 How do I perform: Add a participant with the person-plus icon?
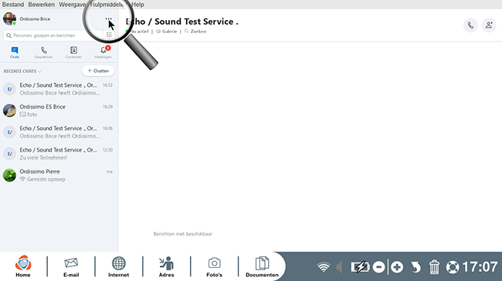489,25
